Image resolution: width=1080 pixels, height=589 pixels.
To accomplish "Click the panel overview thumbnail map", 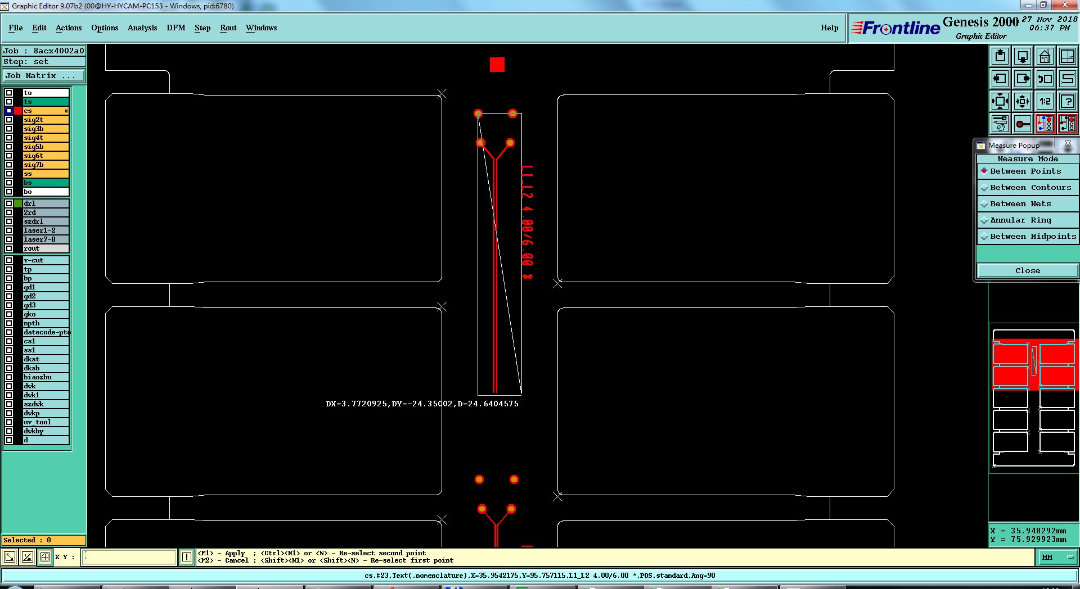I will click(1034, 398).
